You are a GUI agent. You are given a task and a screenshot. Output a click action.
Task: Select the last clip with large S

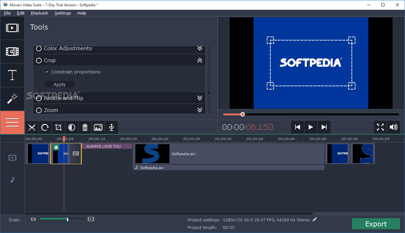click(x=363, y=154)
